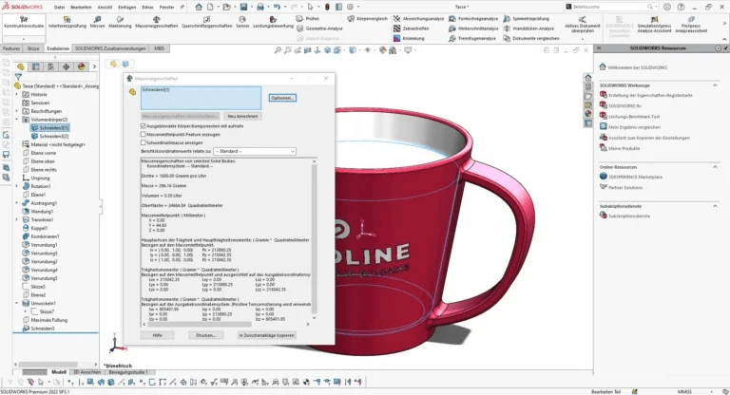Image resolution: width=730 pixels, height=395 pixels.
Task: Toggle 'Ausgeblendete Körper/Komponenten mit aufnehmen' checkbox
Action: (x=144, y=125)
